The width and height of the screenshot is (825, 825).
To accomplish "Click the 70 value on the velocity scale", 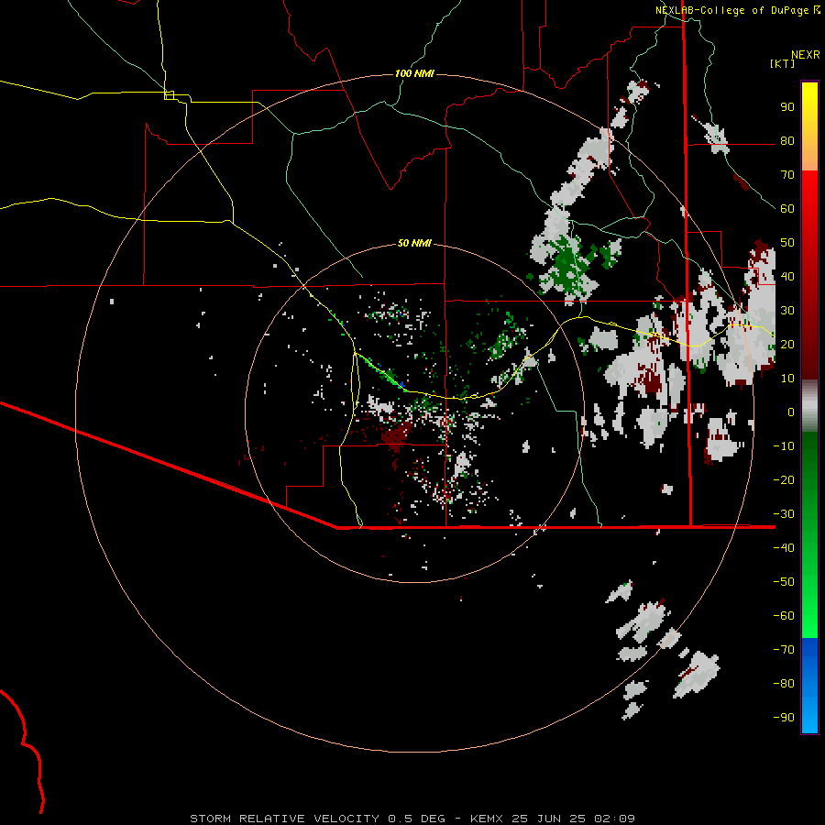I will (x=787, y=175).
